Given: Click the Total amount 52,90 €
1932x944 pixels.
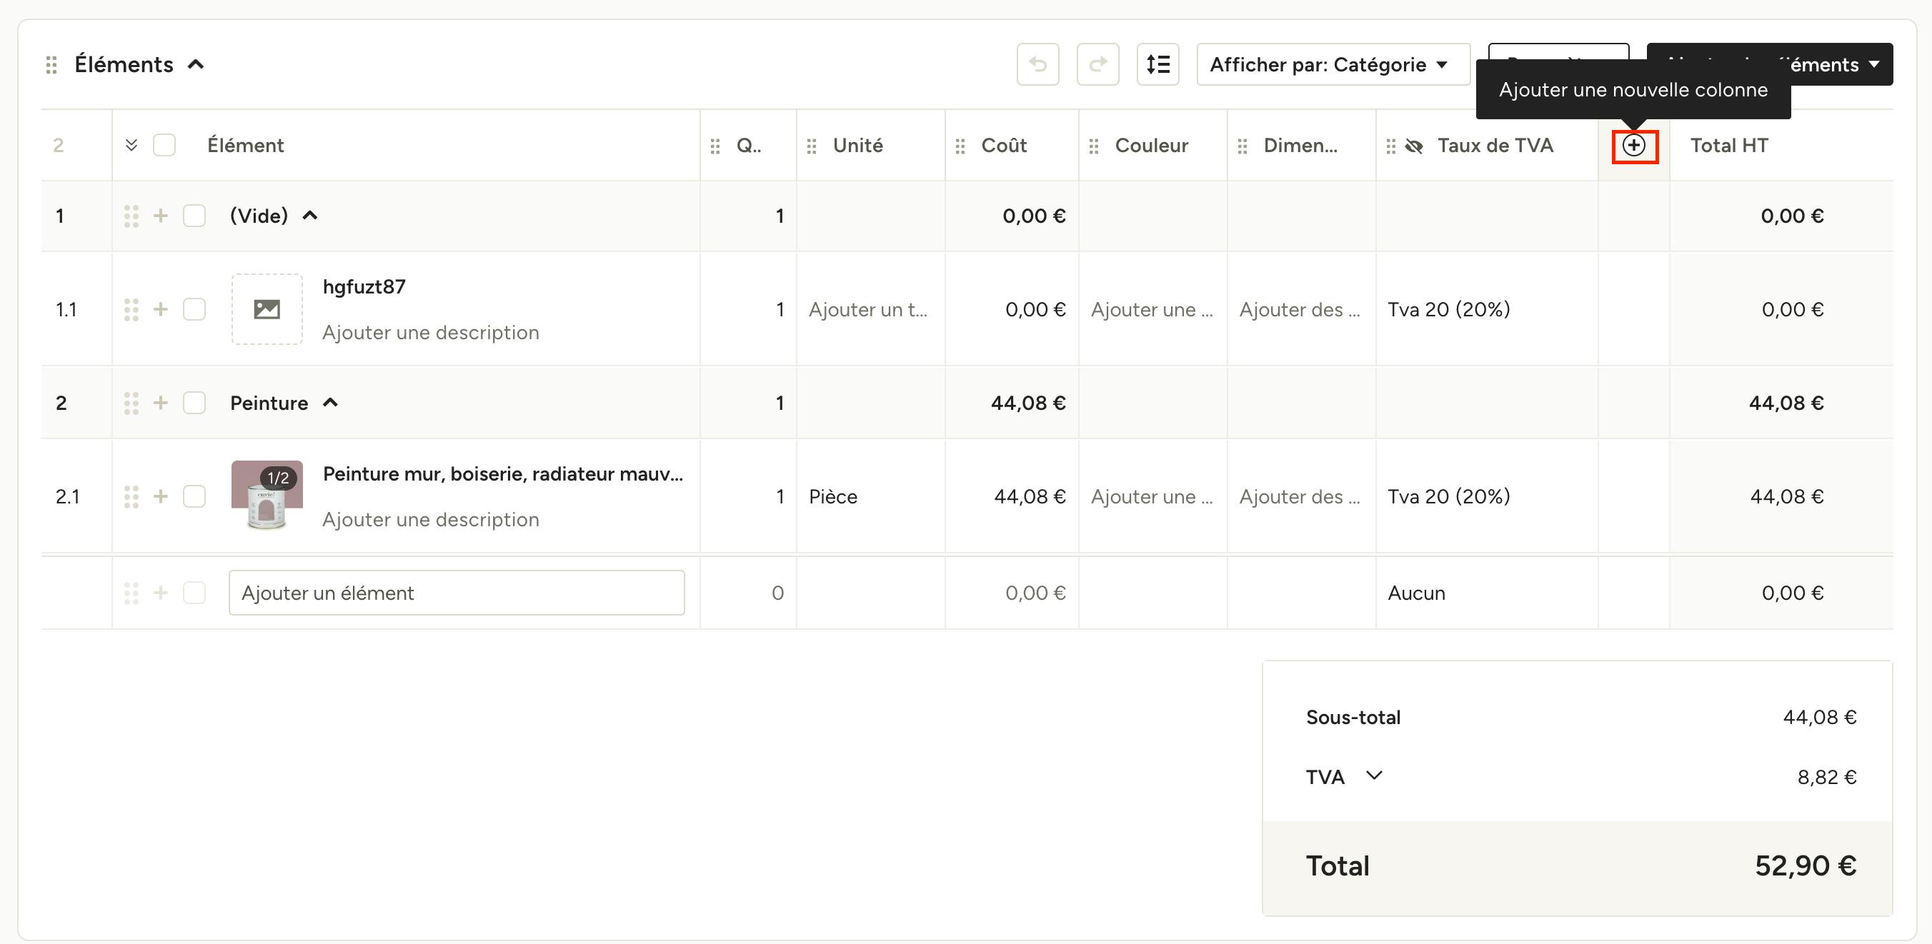Looking at the screenshot, I should click(1806, 866).
